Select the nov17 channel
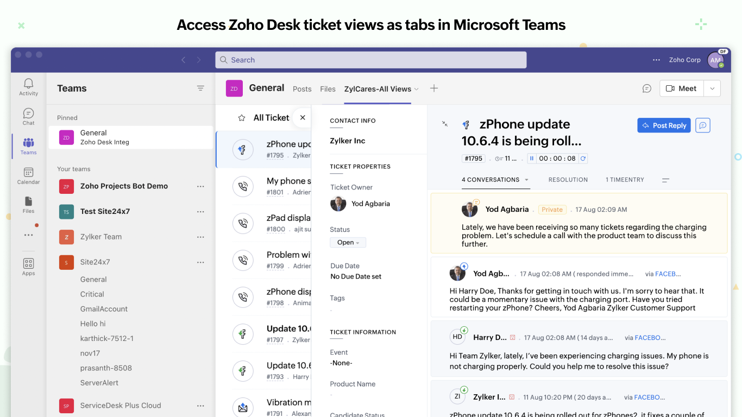The width and height of the screenshot is (742, 417). (x=90, y=353)
